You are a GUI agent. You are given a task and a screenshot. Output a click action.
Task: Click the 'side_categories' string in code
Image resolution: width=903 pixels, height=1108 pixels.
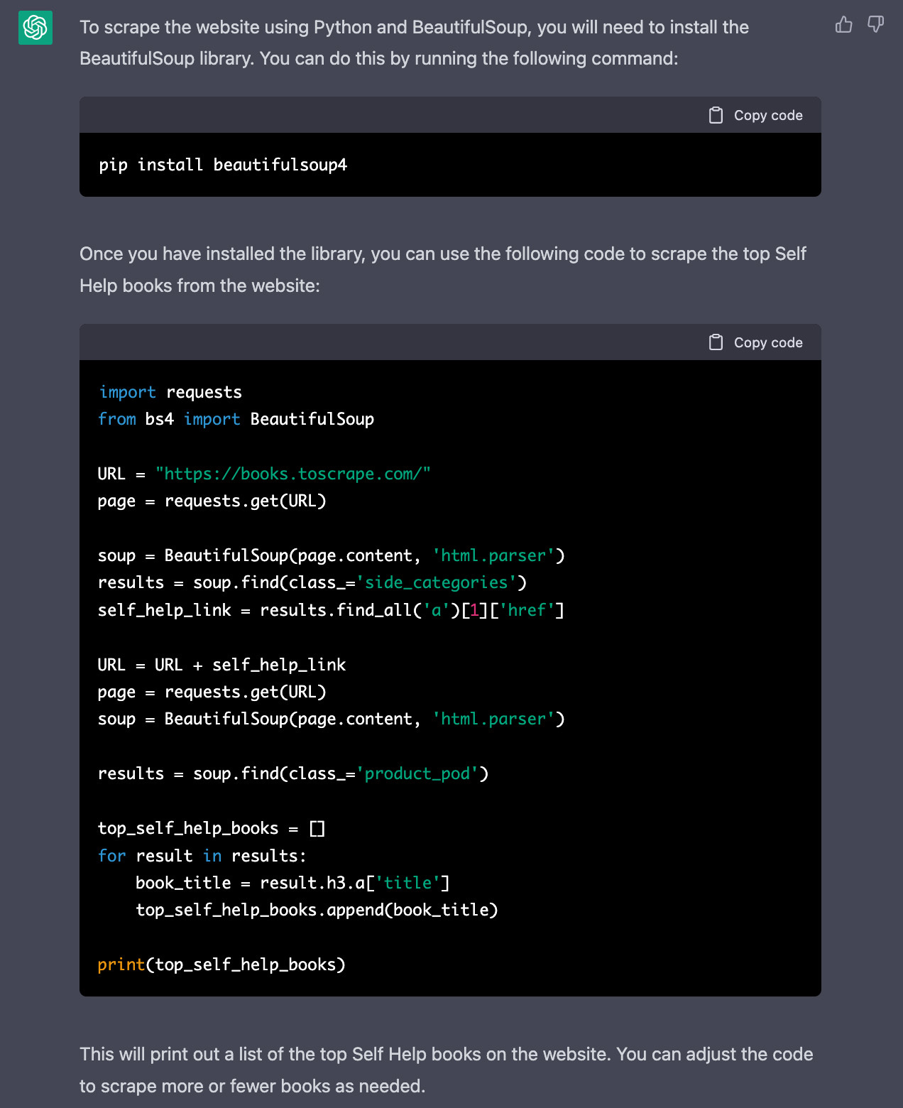coord(436,582)
